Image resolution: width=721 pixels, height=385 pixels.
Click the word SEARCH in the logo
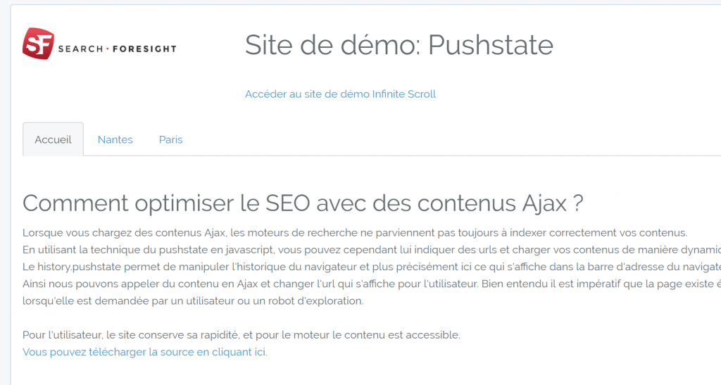80,49
